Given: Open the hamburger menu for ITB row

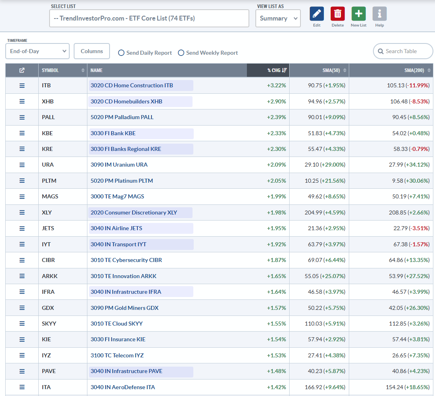Looking at the screenshot, I should coord(22,86).
